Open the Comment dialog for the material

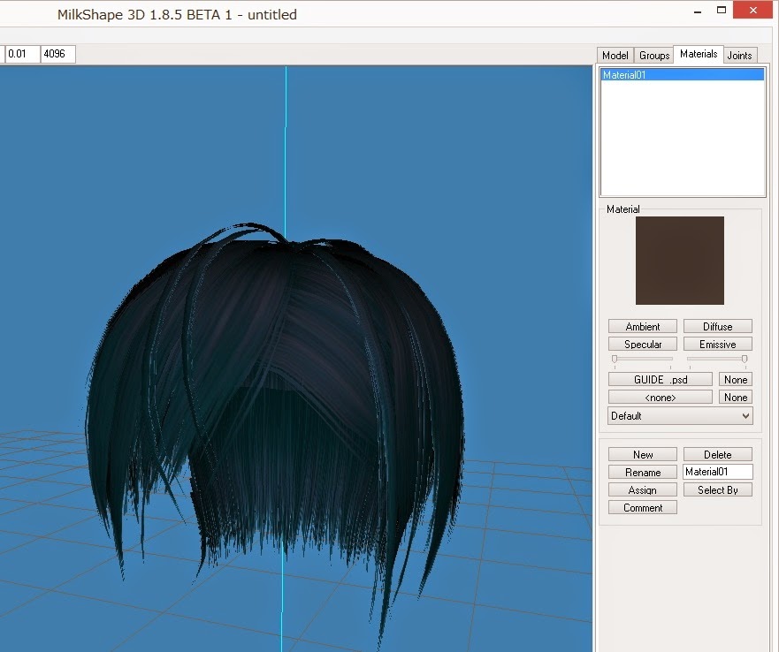pyautogui.click(x=642, y=507)
